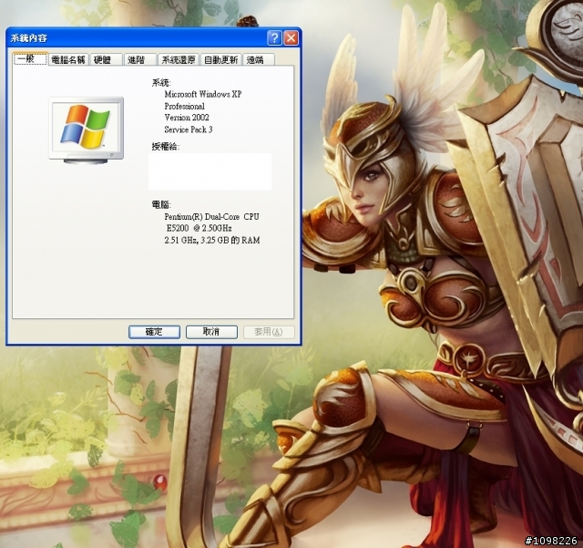Click the Version 2002 text
This screenshot has height=548, width=583.
pos(187,118)
